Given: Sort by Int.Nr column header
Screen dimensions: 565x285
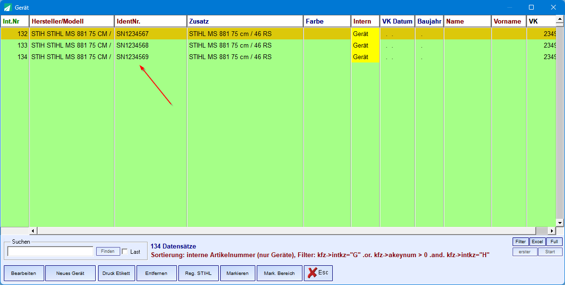Looking at the screenshot, I should 15,21.
